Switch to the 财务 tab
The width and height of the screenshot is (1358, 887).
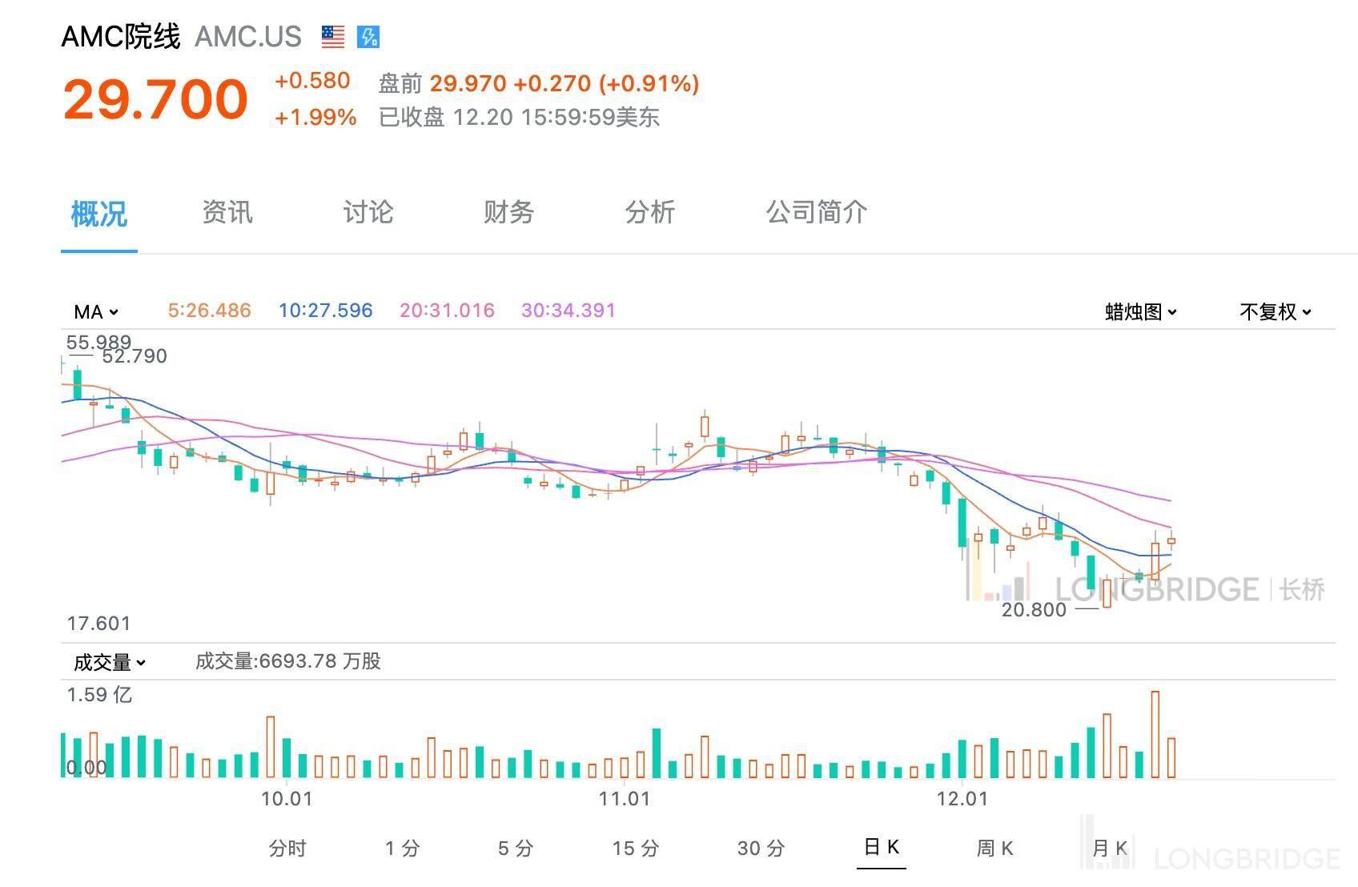[x=508, y=214]
